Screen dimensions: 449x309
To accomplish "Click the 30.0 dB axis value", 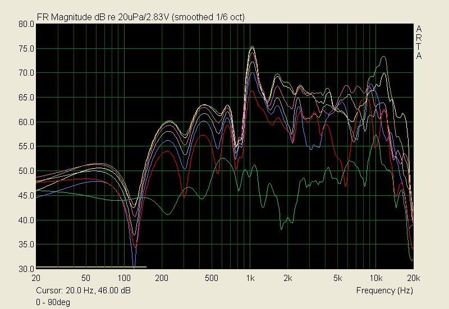I will (26, 269).
